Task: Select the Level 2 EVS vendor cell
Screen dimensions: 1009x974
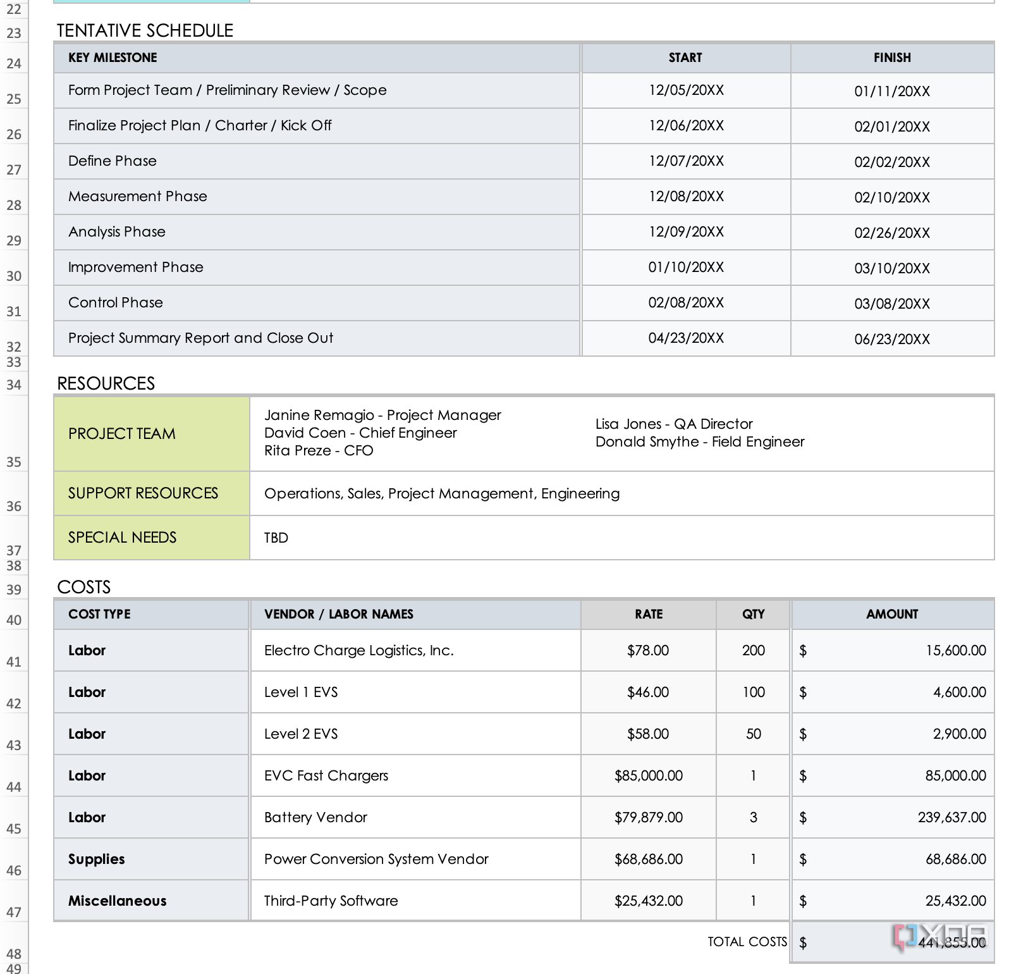Action: click(415, 734)
